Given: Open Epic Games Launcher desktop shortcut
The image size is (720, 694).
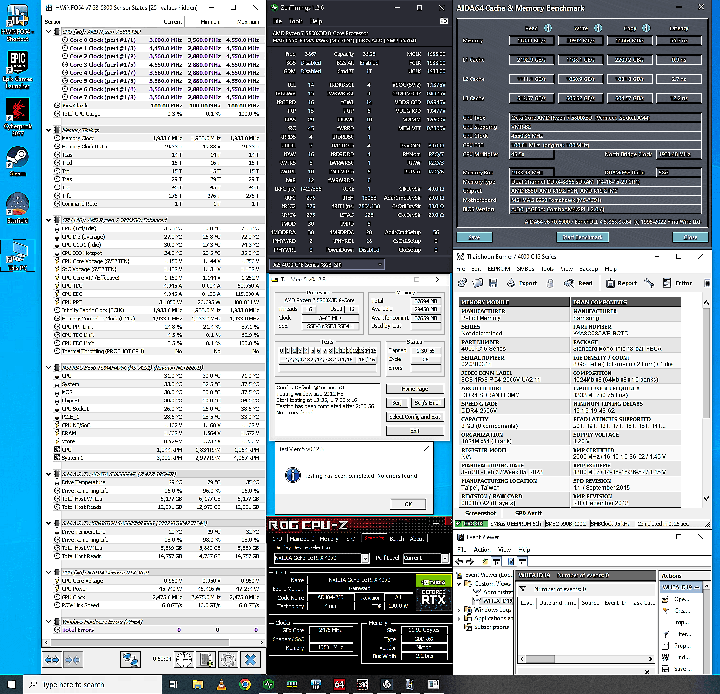Looking at the screenshot, I should click(18, 70).
